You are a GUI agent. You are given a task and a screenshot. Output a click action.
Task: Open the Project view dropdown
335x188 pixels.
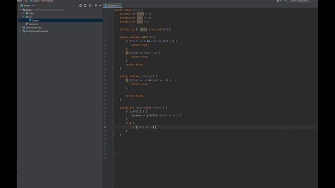click(x=33, y=6)
